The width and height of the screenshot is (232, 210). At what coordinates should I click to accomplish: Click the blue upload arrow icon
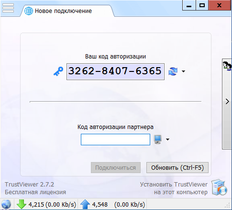point(85,204)
